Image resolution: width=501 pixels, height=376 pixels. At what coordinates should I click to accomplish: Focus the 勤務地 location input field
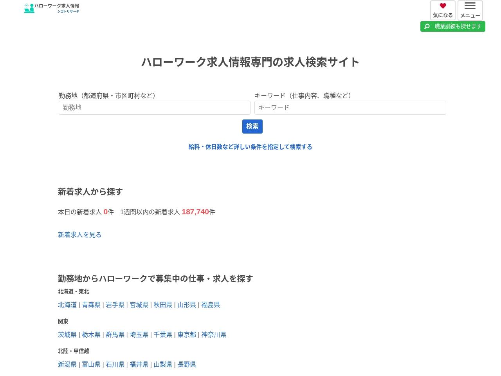tap(155, 108)
